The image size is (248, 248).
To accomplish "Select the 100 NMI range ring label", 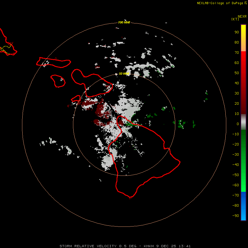I will (x=124, y=22).
